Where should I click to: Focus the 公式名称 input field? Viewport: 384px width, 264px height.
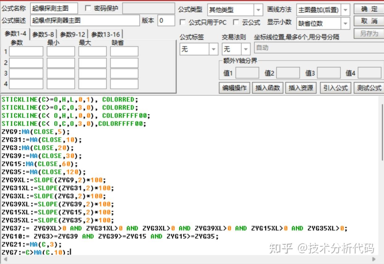coord(54,8)
